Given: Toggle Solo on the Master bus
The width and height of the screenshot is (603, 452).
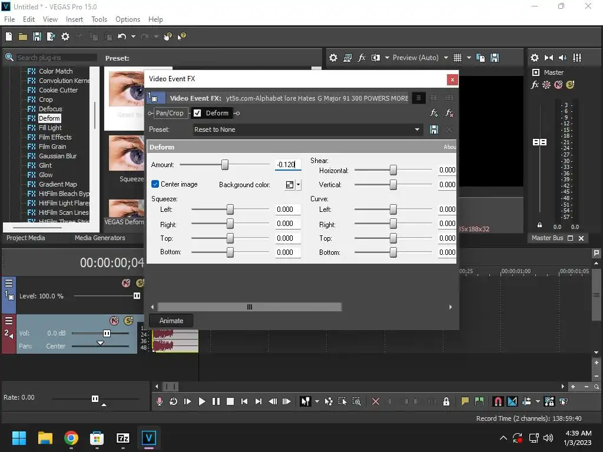Looking at the screenshot, I should [570, 85].
